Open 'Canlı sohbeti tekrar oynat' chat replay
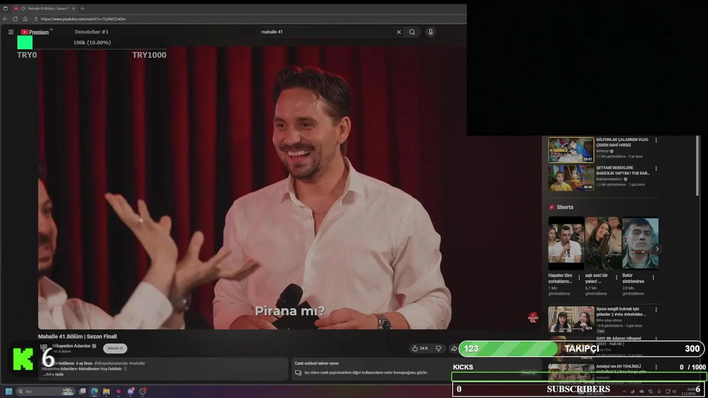 316,363
